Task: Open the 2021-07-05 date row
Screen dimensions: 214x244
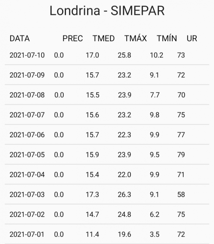Action: pos(27,155)
